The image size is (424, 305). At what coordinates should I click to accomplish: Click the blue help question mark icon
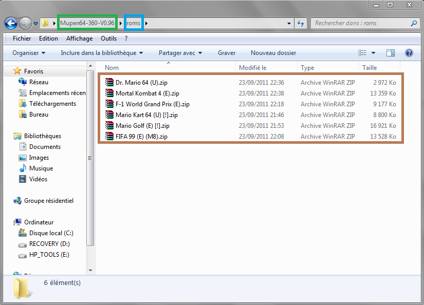[x=409, y=53]
